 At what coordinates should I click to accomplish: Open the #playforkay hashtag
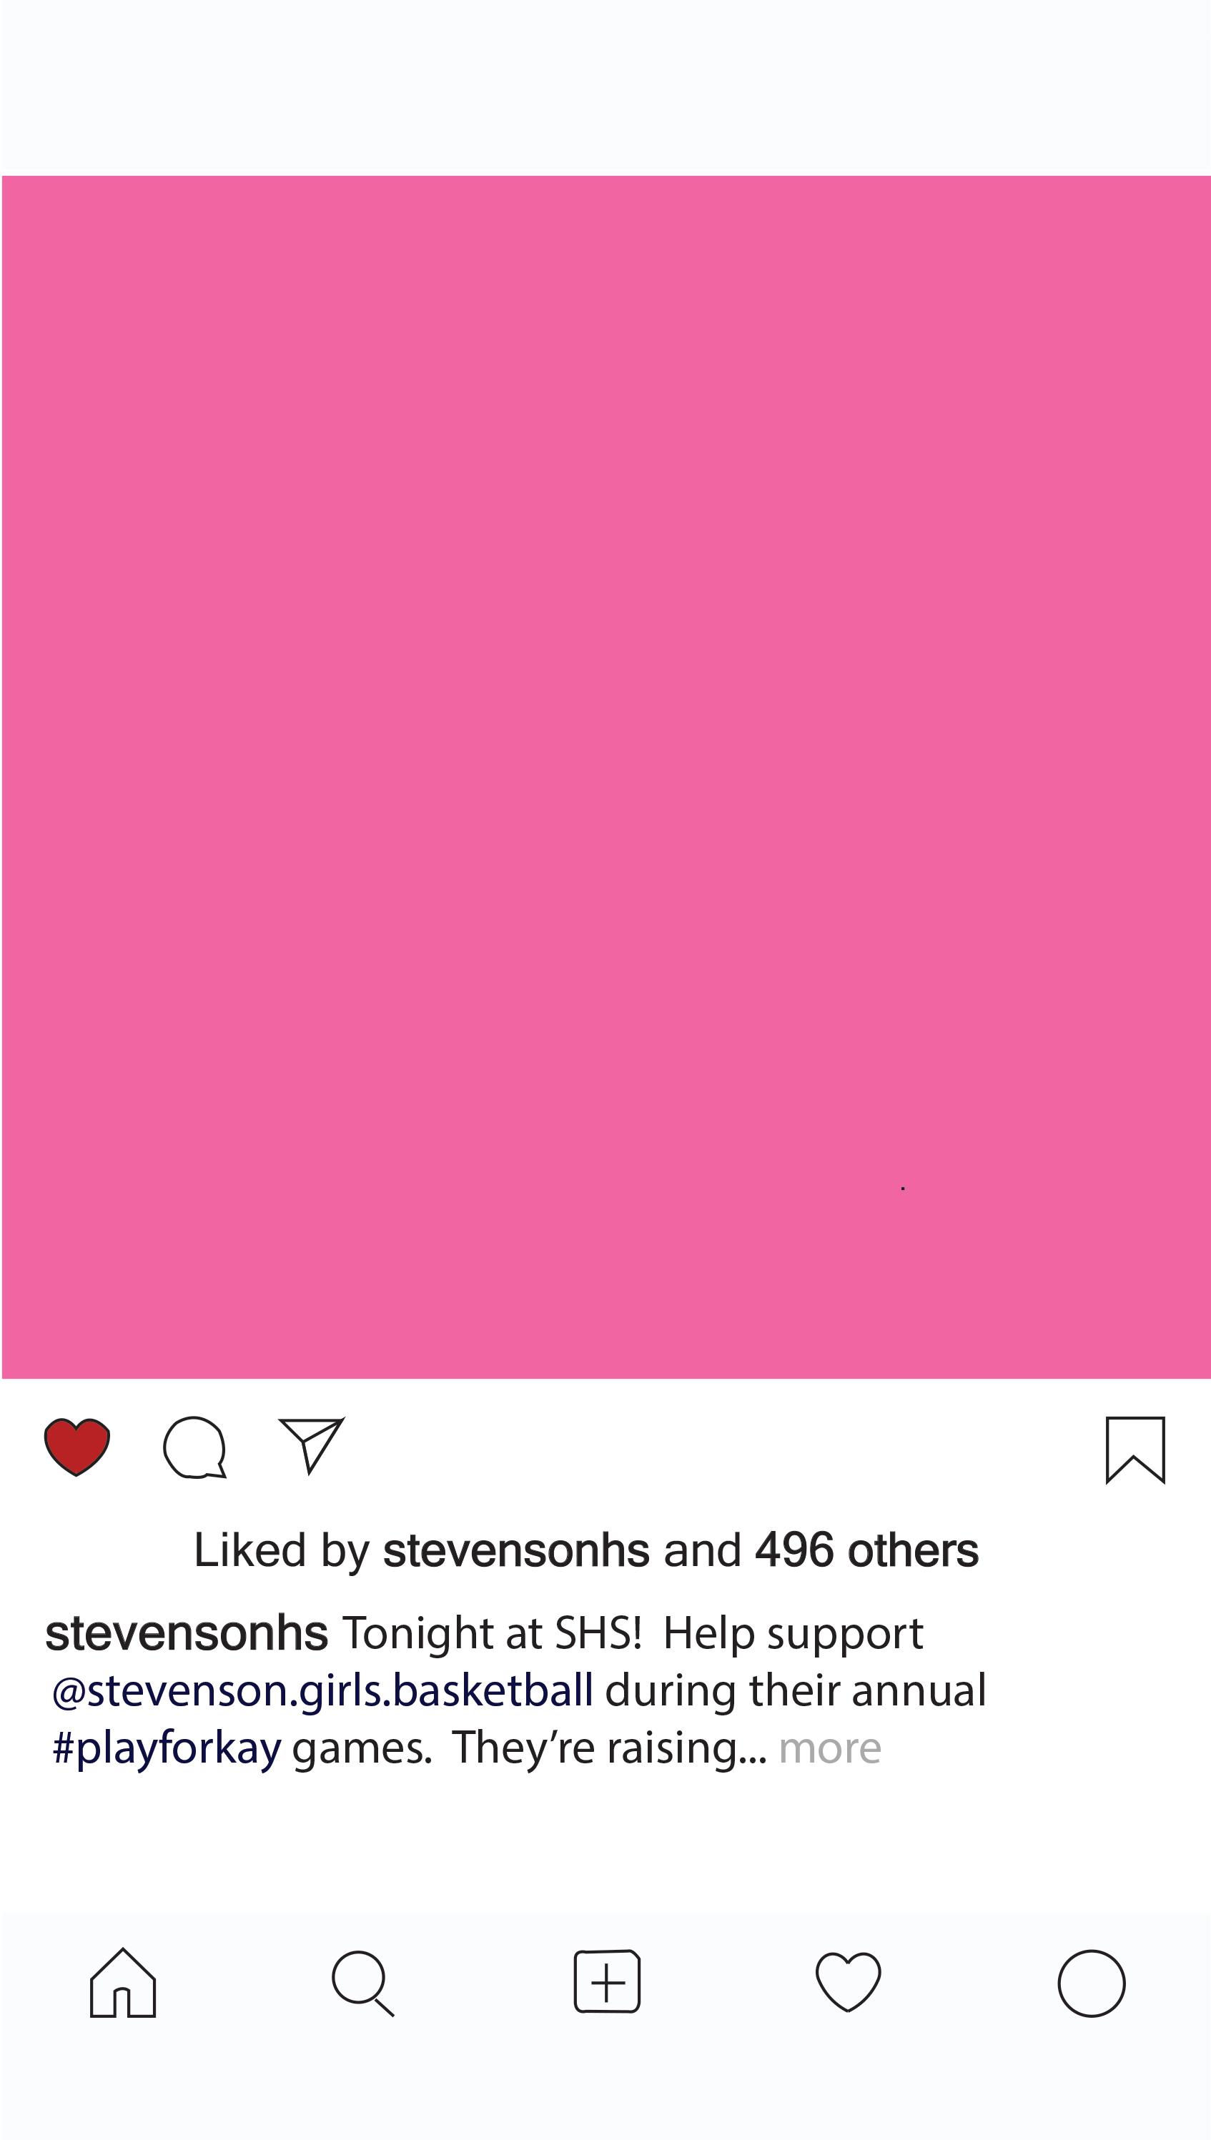point(167,1748)
